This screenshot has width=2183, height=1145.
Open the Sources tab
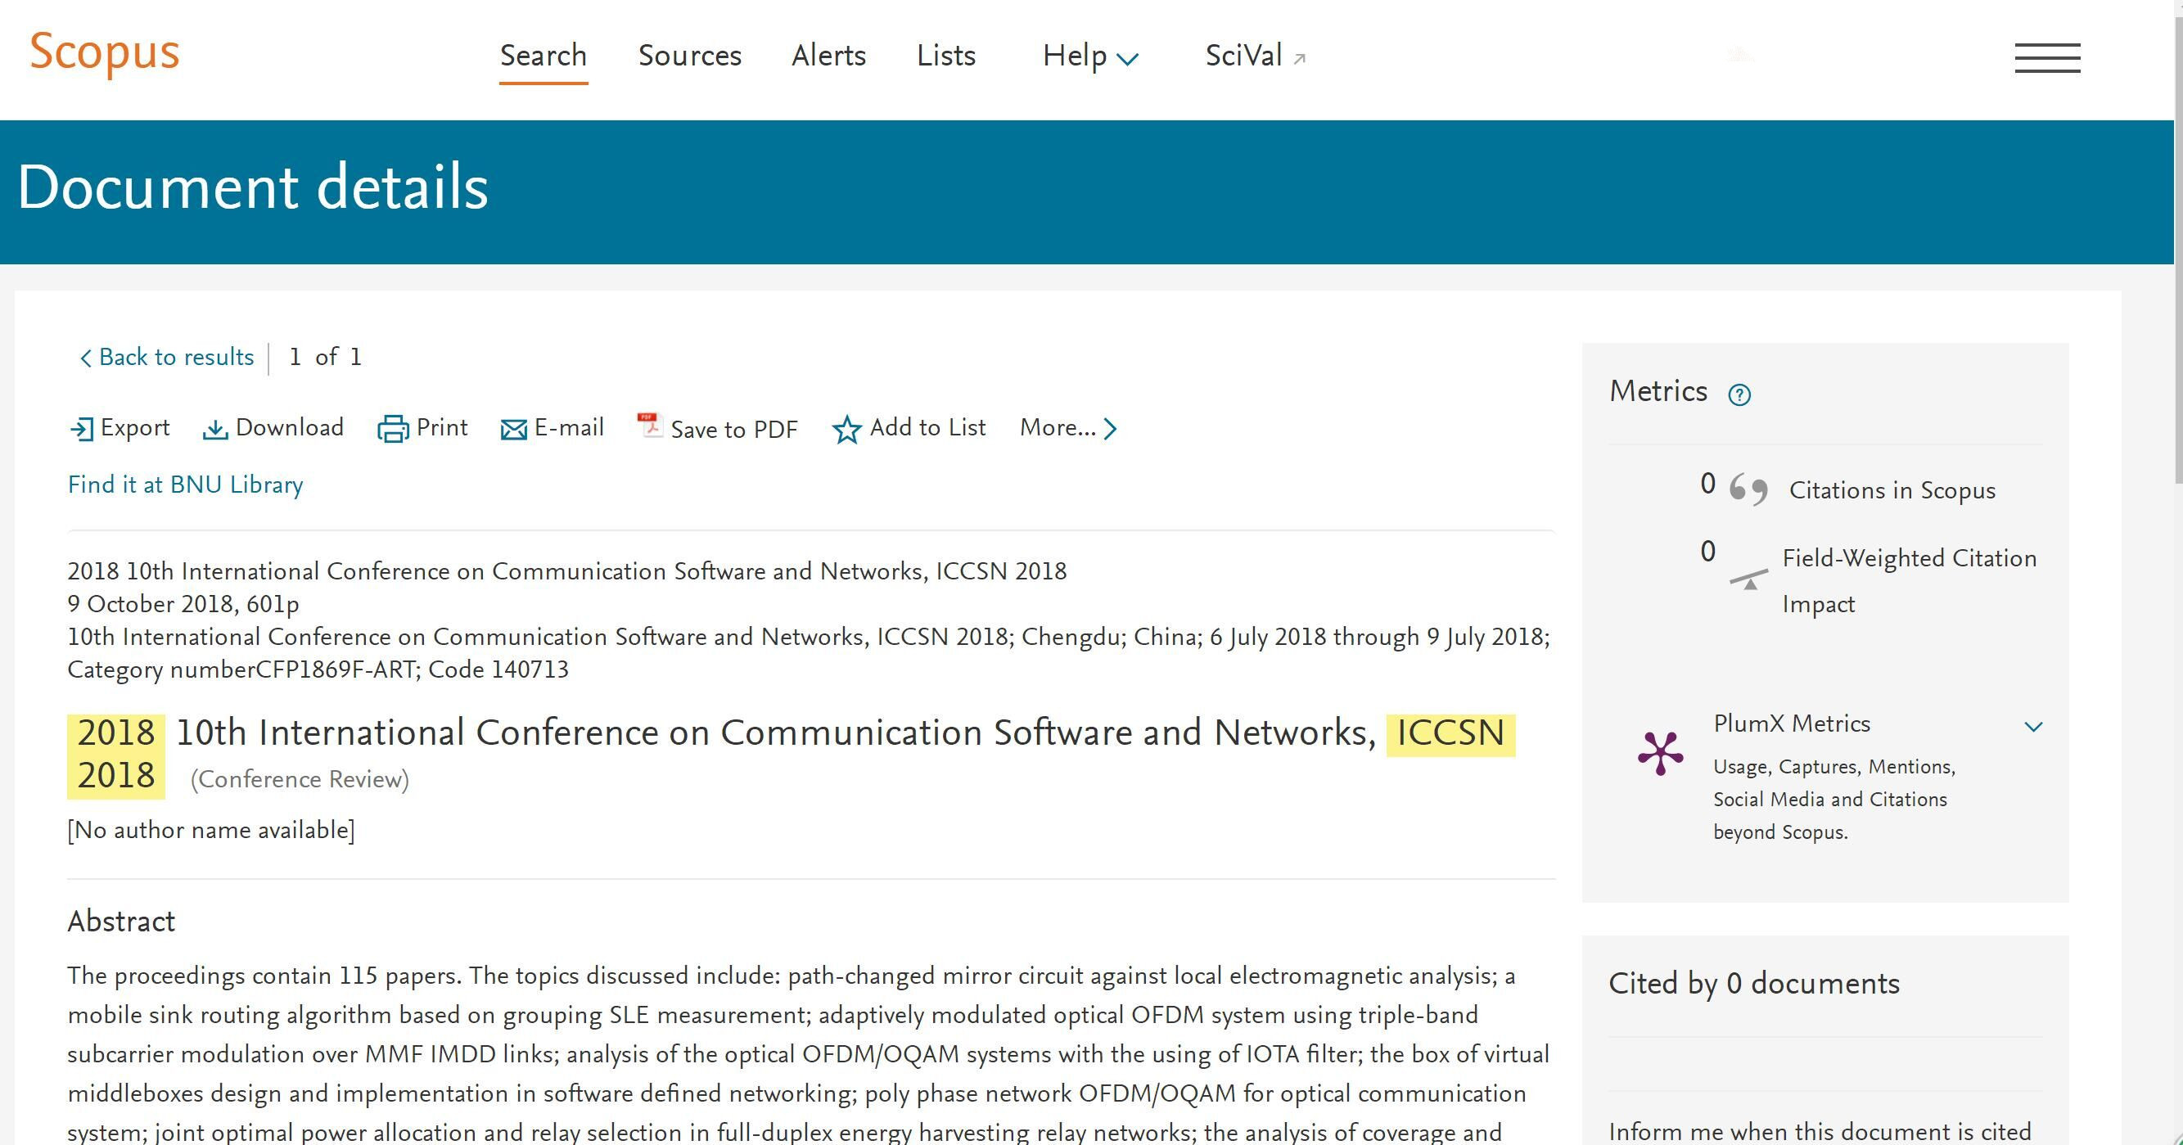(690, 56)
